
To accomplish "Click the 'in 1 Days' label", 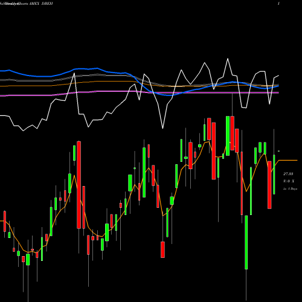I will [290, 189].
